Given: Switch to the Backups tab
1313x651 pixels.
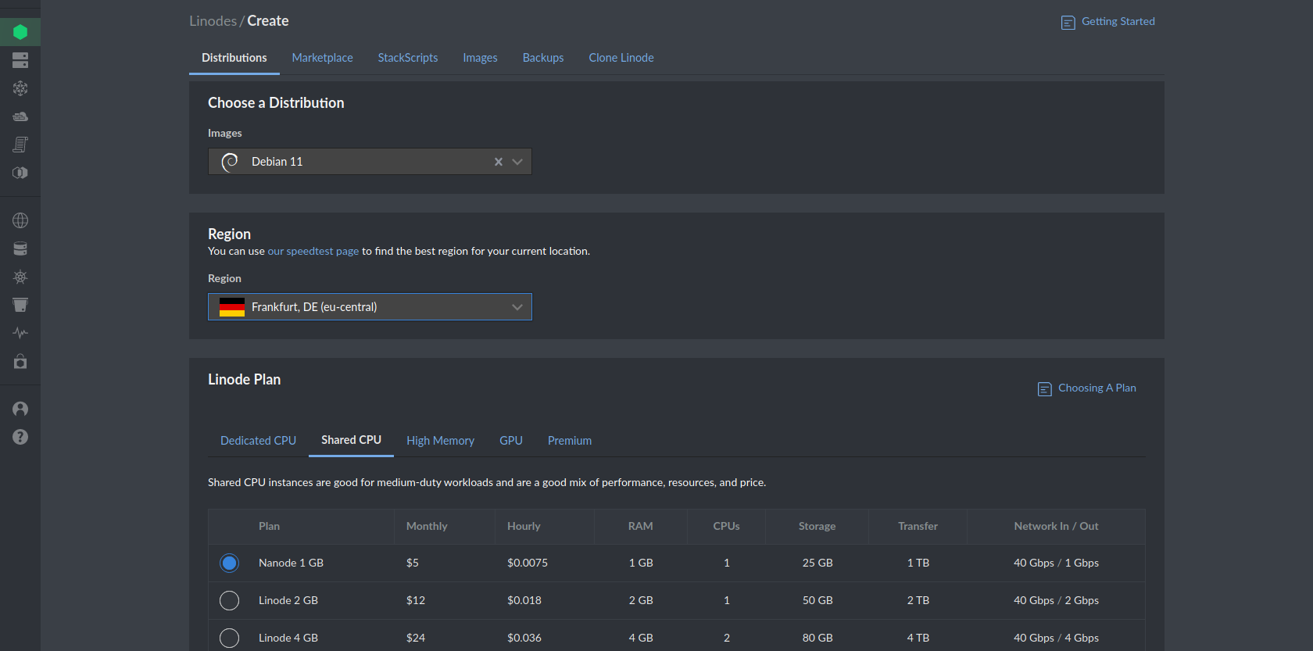Looking at the screenshot, I should [543, 58].
